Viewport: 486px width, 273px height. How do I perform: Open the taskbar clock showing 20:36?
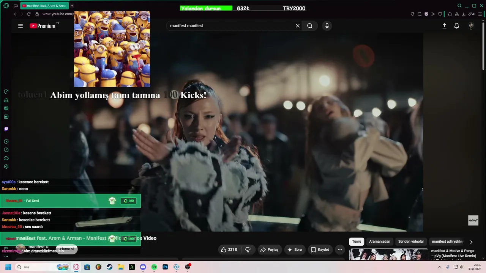click(x=474, y=267)
